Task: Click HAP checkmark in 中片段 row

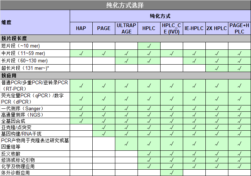Action: 81,53
